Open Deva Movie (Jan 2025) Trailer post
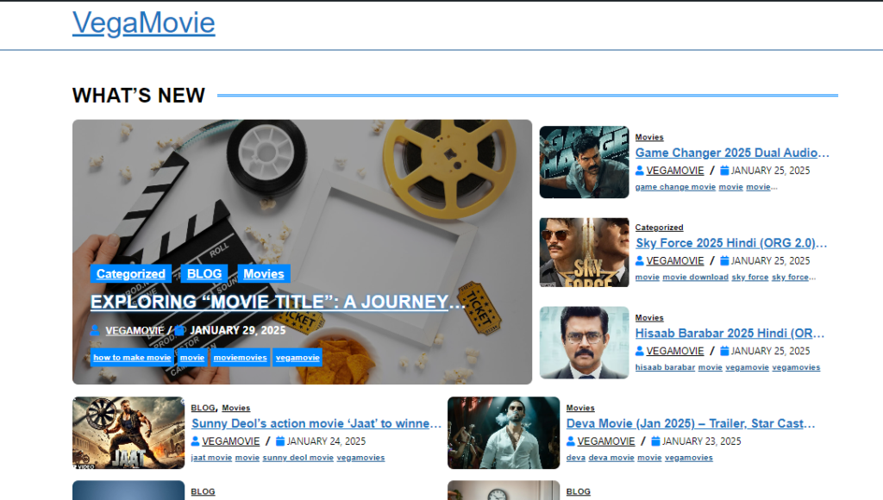The height and width of the screenshot is (500, 883). pos(691,423)
